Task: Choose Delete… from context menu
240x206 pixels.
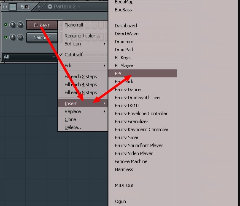Action: click(x=83, y=127)
